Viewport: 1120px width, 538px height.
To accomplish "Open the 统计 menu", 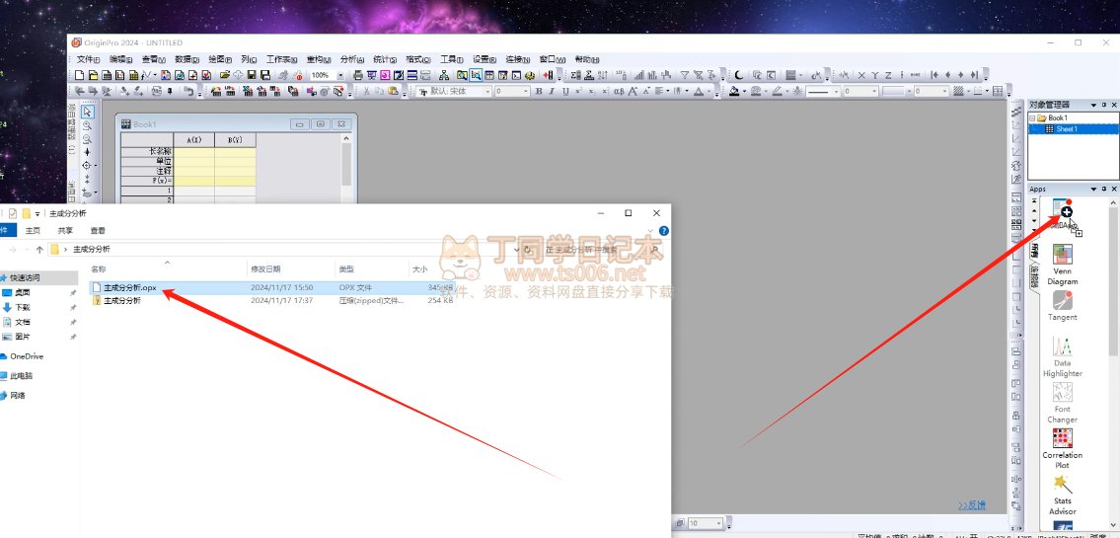I will coord(385,59).
